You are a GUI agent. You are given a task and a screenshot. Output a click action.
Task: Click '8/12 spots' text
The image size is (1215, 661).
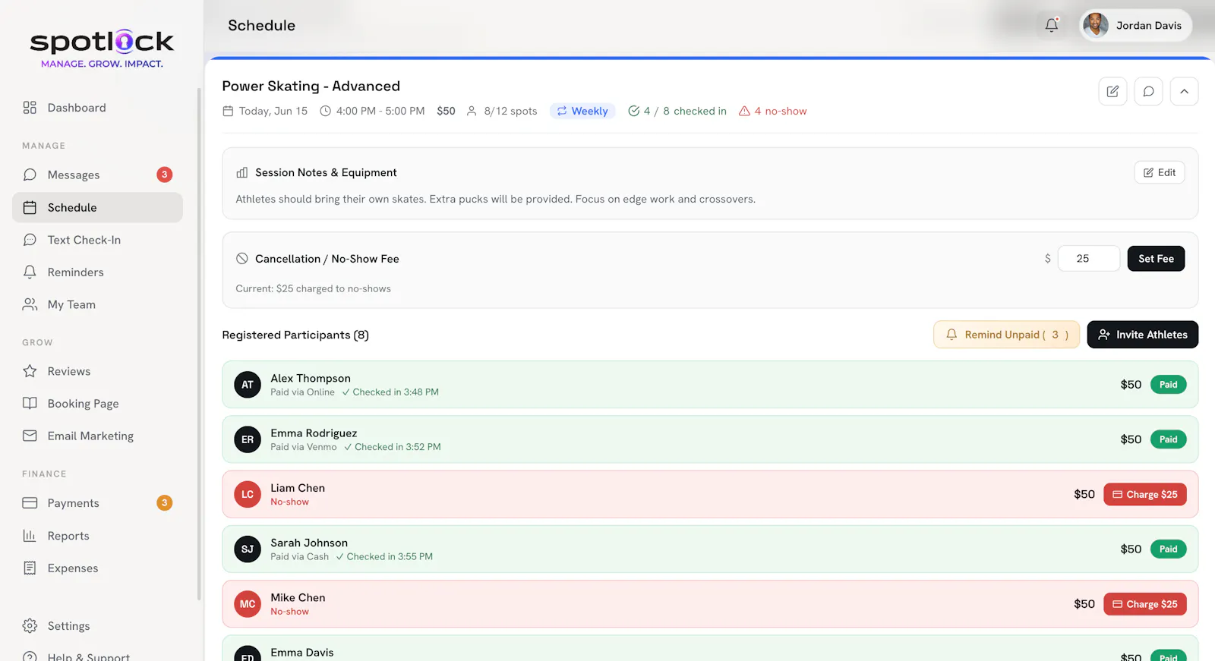click(x=510, y=111)
